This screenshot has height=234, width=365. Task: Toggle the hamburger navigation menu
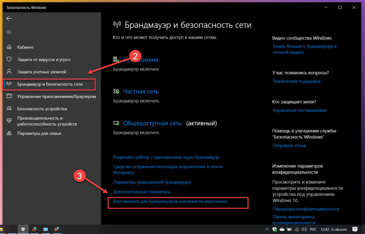(9, 32)
